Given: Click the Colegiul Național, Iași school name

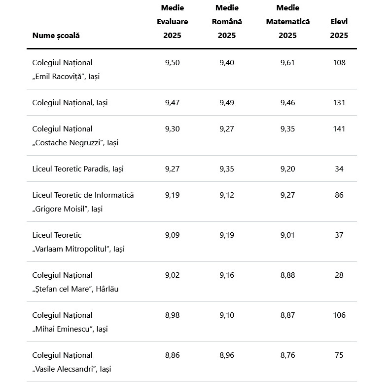Looking at the screenshot, I should coord(70,103).
